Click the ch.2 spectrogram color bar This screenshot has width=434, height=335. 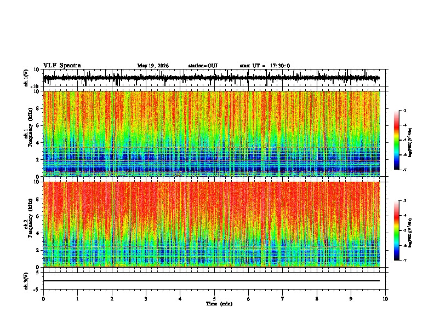coord(396,230)
